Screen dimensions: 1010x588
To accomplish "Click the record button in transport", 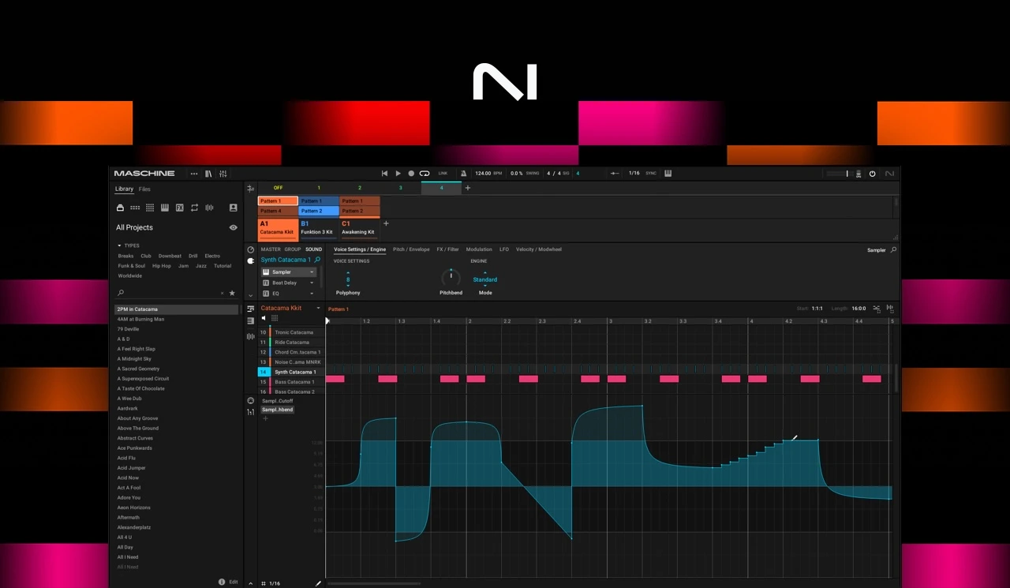I will [411, 174].
